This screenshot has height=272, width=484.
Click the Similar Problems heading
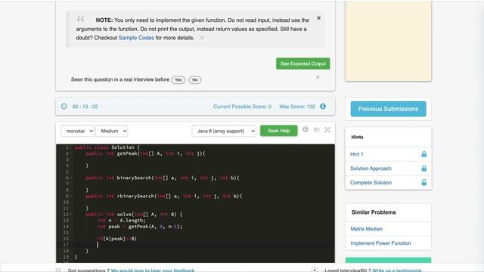coord(374,212)
